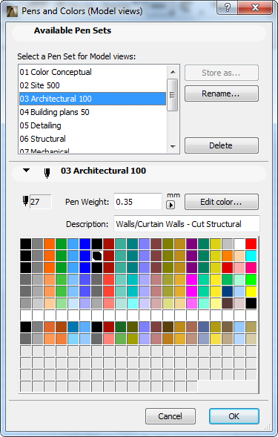Click the pen set list scrollbar thumb

[172, 95]
